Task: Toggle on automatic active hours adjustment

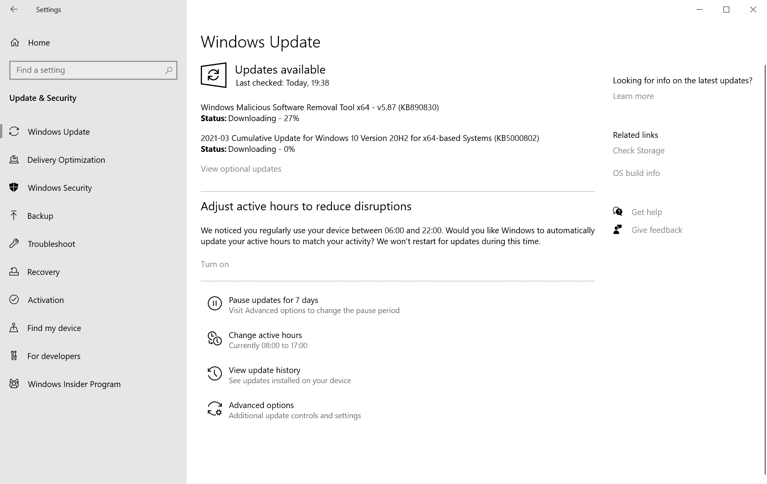Action: (214, 264)
